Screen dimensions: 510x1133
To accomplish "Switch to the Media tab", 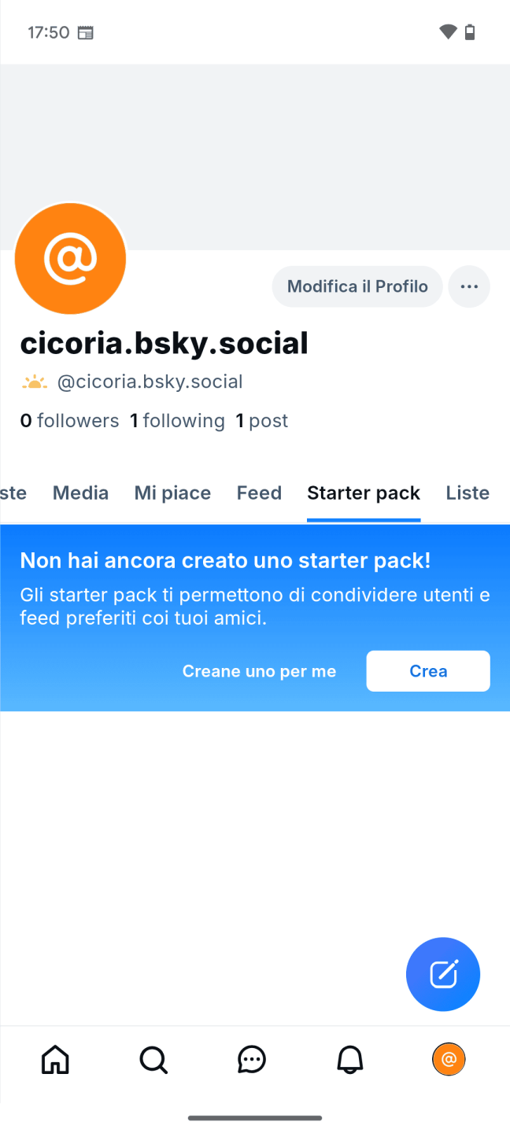I will pos(80,493).
